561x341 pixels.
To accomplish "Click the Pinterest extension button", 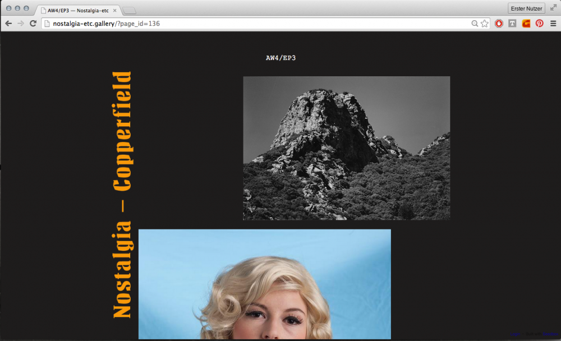I will [539, 24].
